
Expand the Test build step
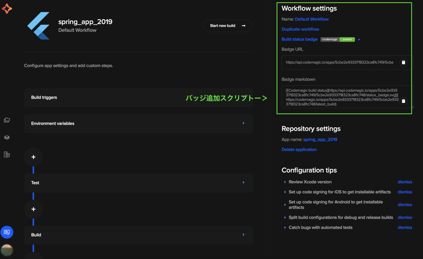coord(243,182)
